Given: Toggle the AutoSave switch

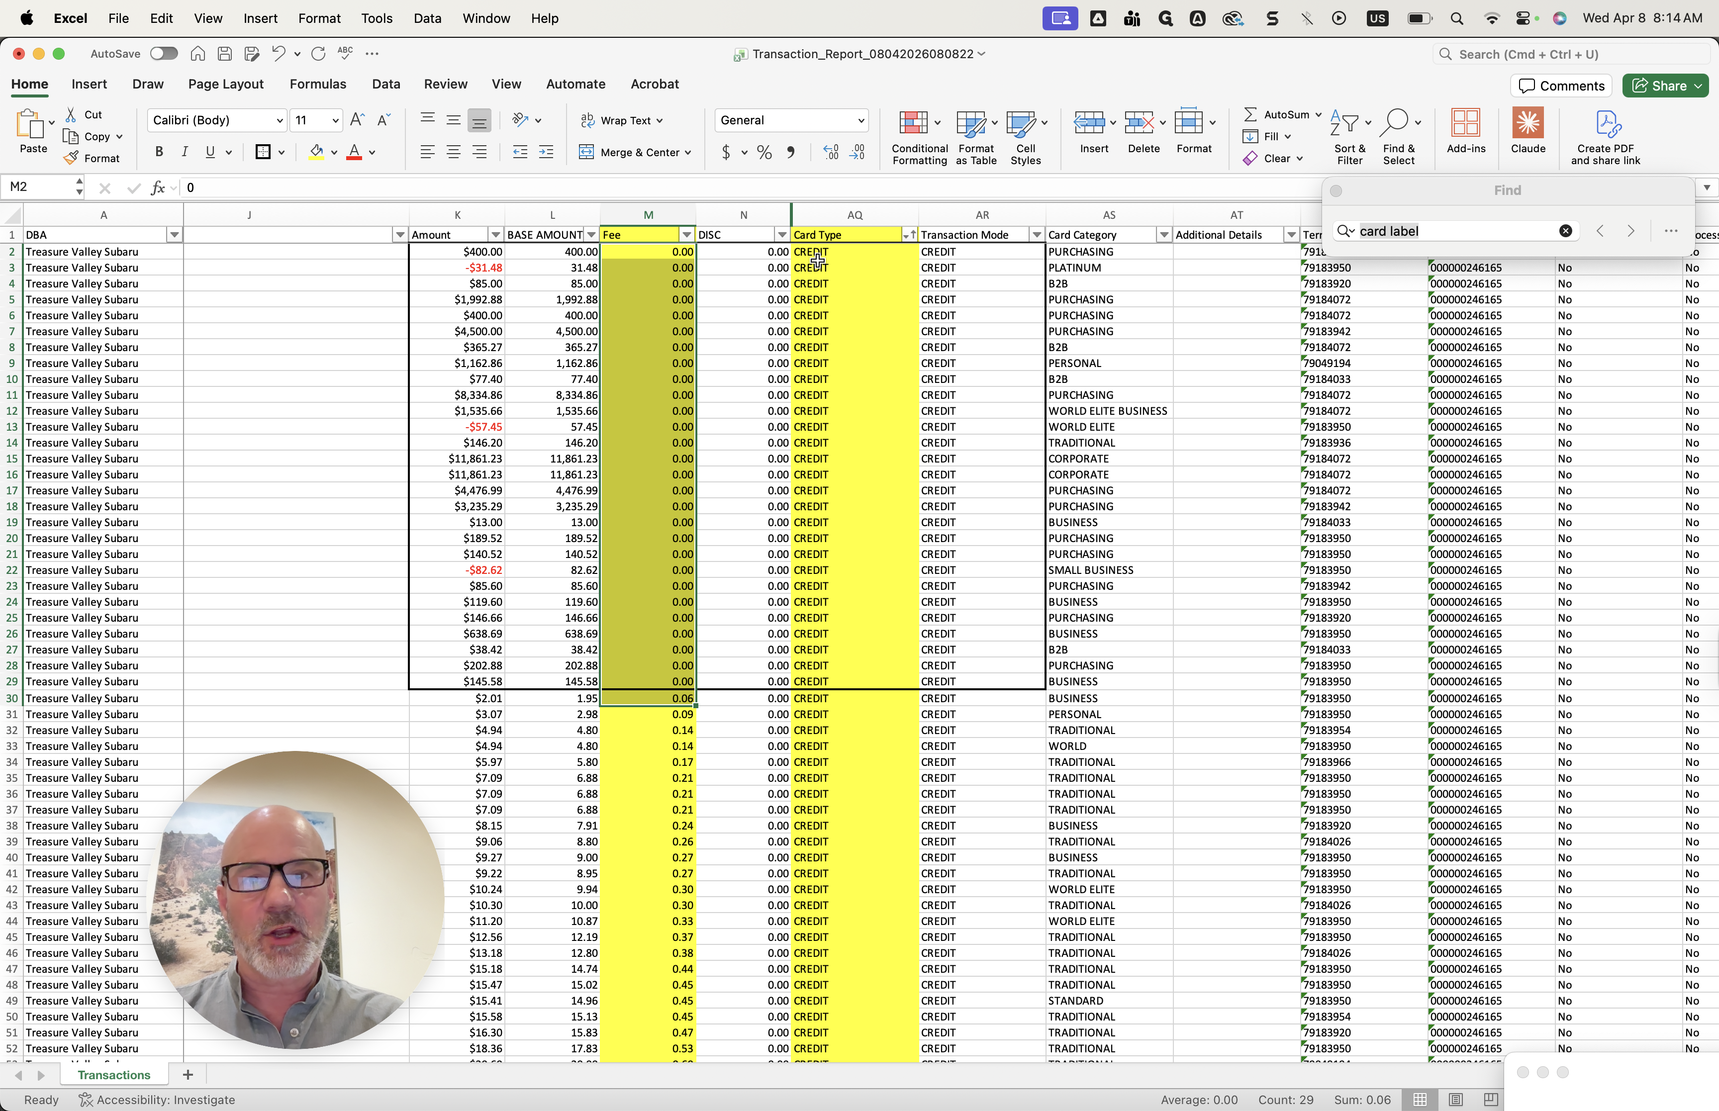Looking at the screenshot, I should click(164, 53).
